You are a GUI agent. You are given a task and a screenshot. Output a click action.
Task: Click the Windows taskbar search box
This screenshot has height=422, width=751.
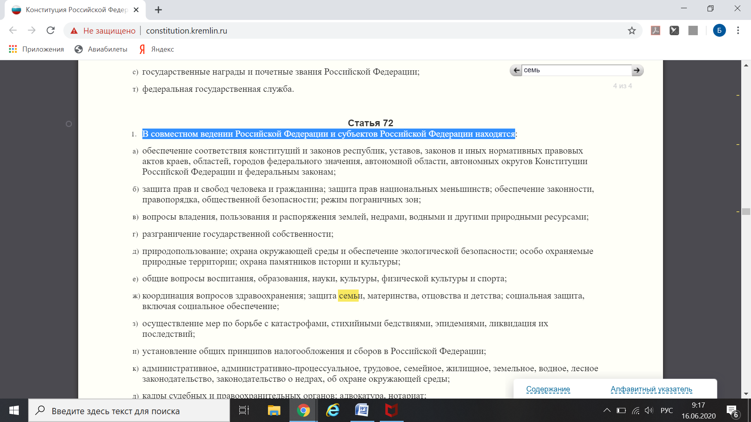129,411
